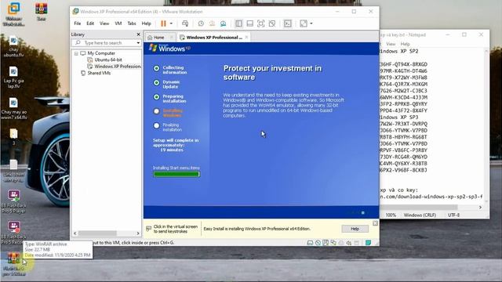Click the library scrollbar right arrow

[x=138, y=233]
